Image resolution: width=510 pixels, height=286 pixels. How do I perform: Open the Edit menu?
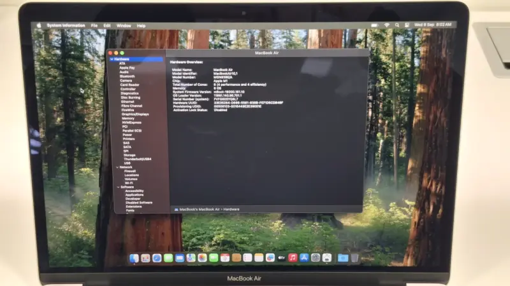[107, 25]
